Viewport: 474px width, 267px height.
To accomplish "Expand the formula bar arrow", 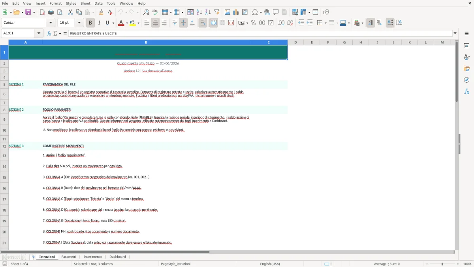I will (455, 33).
